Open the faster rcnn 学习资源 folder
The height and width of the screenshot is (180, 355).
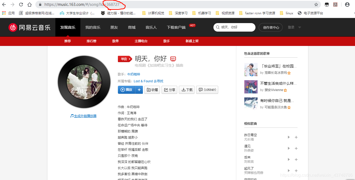tap(257, 13)
